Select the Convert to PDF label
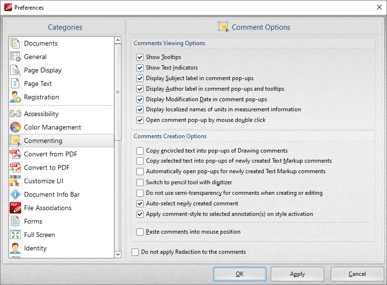Image resolution: width=387 pixels, height=285 pixels. pos(47,167)
